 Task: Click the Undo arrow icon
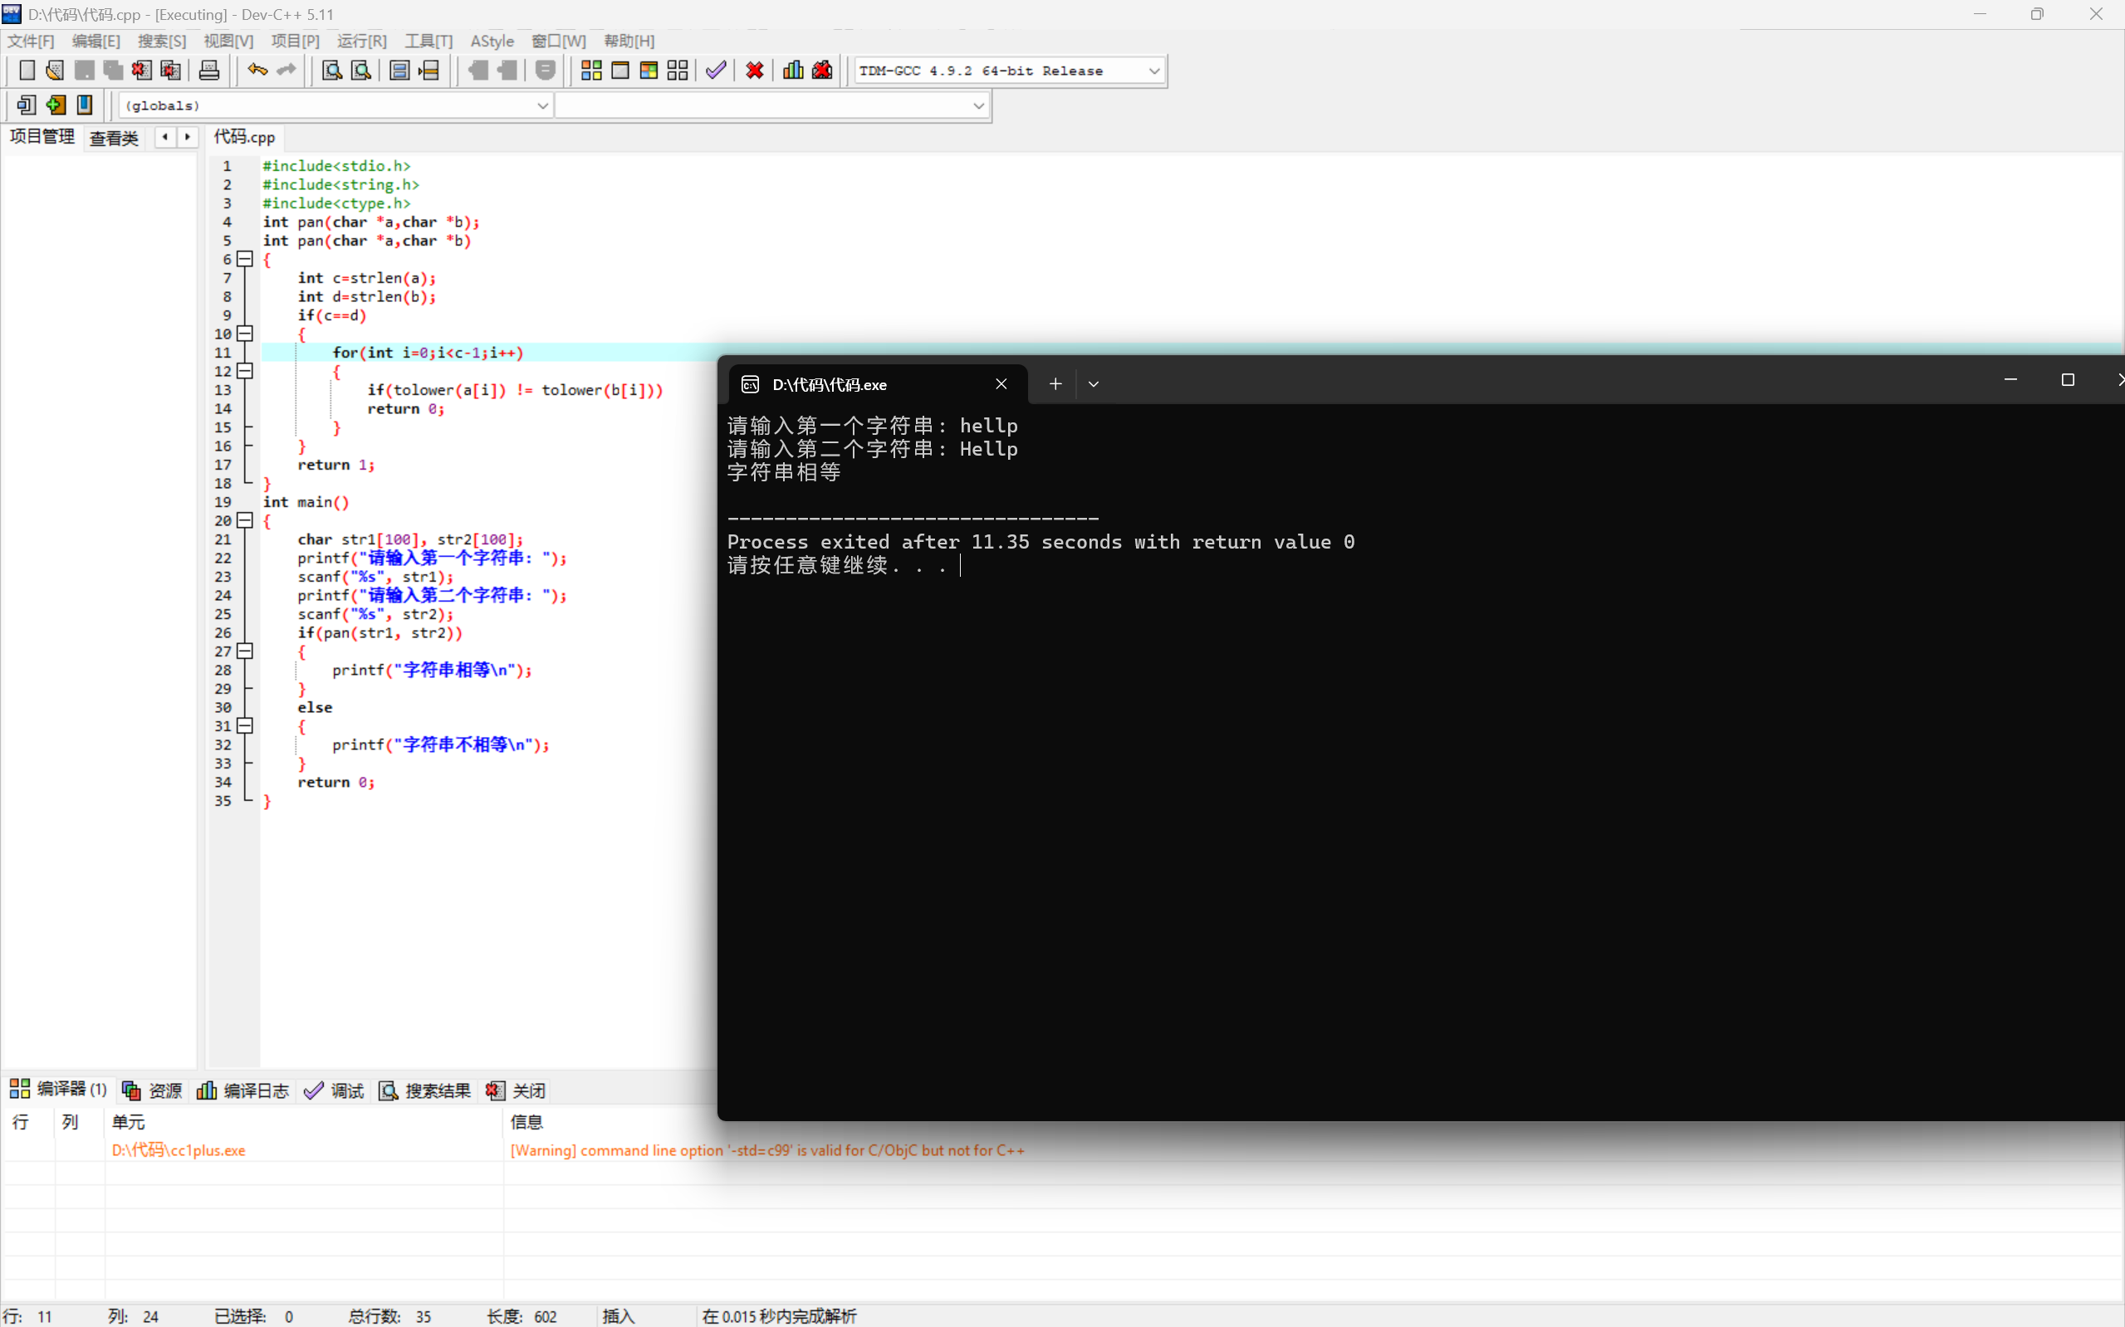click(257, 71)
